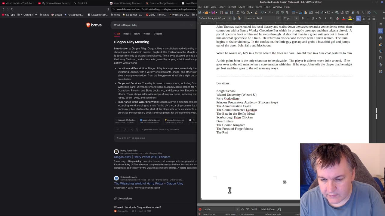Click the Insert Chart icon

[306, 12]
